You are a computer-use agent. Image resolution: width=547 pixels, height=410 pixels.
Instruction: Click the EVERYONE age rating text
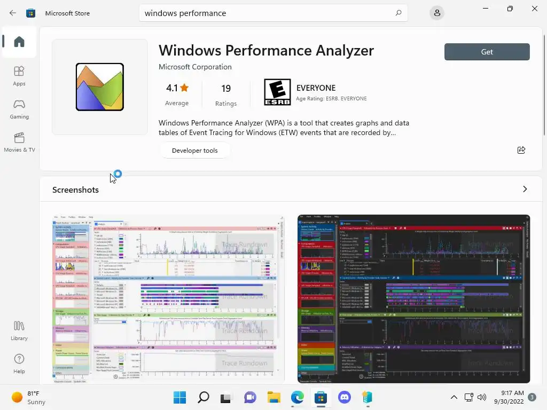pos(316,88)
